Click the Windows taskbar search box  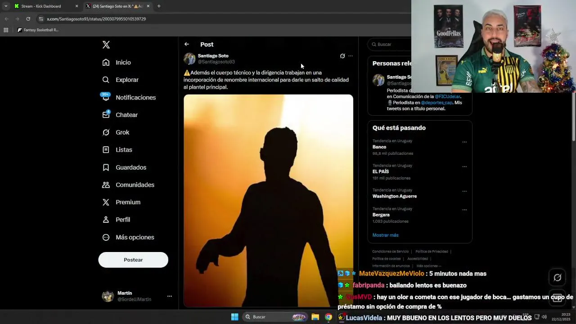(275, 317)
